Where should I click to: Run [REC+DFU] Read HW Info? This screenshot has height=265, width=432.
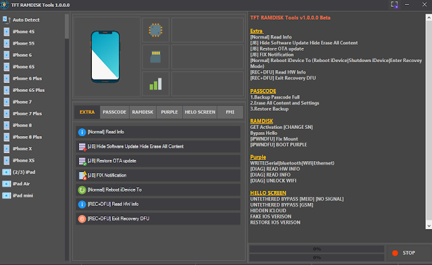click(x=158, y=204)
